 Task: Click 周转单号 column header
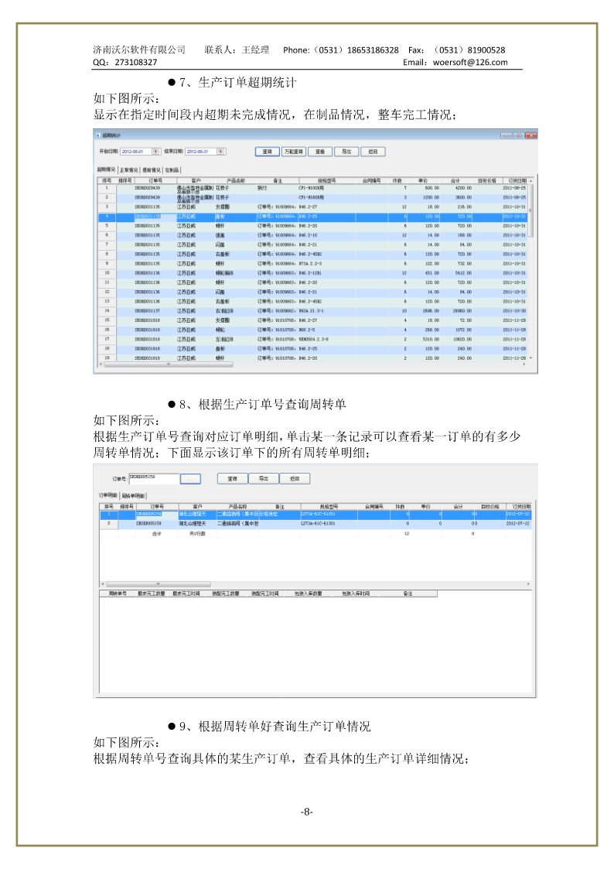click(x=118, y=594)
